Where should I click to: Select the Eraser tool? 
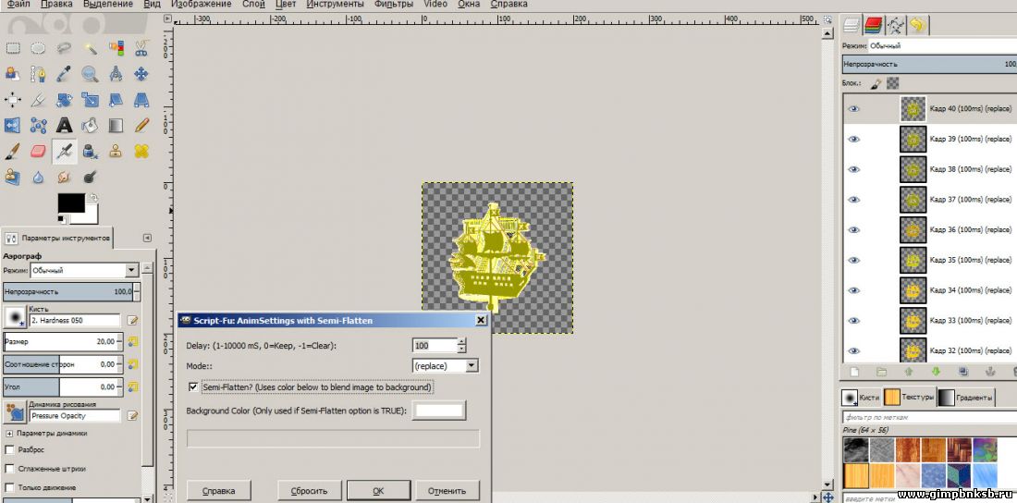(x=38, y=151)
